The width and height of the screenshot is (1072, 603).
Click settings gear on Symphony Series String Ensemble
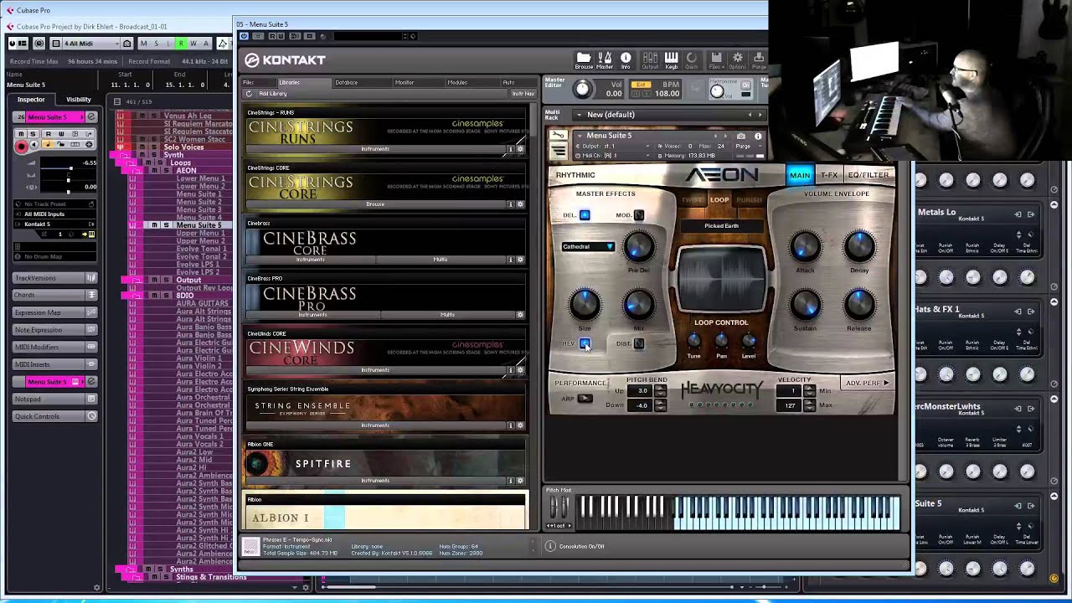(x=520, y=425)
